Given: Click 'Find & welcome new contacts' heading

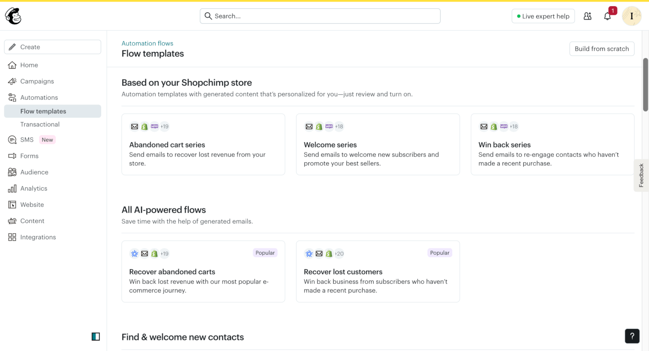Looking at the screenshot, I should [x=183, y=337].
